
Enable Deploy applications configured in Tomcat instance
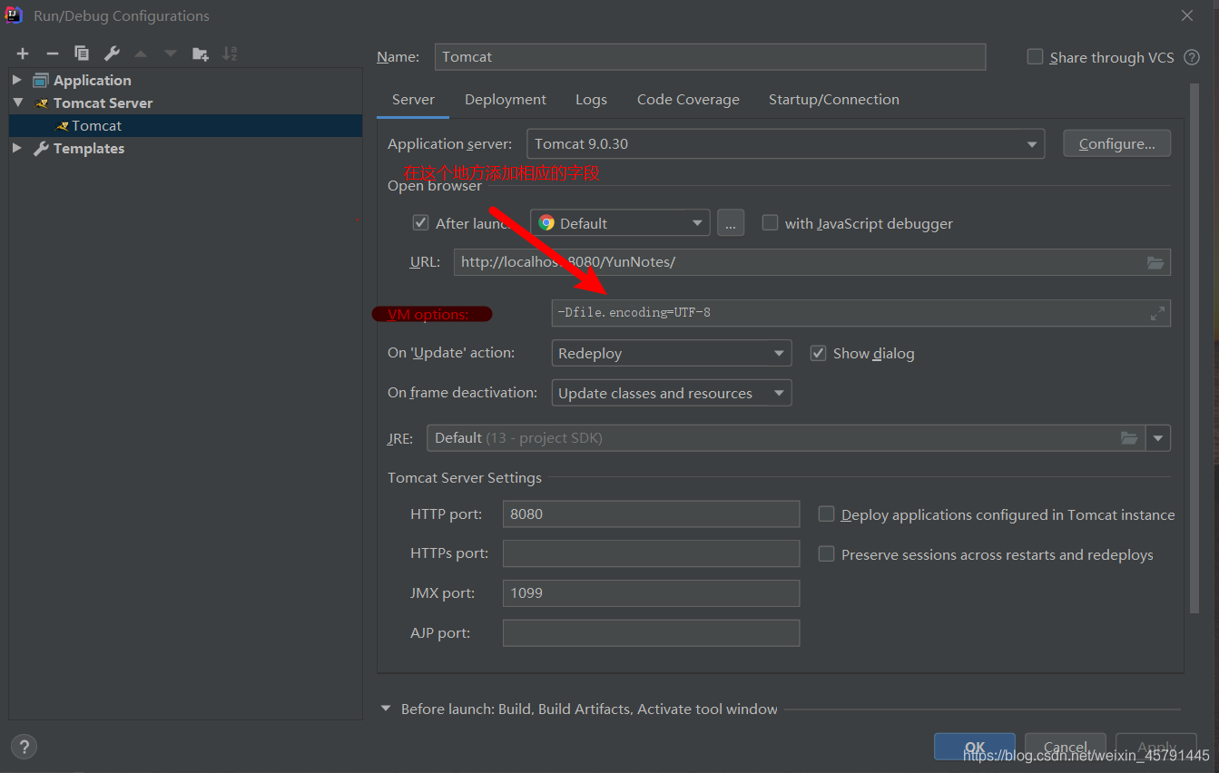[826, 514]
